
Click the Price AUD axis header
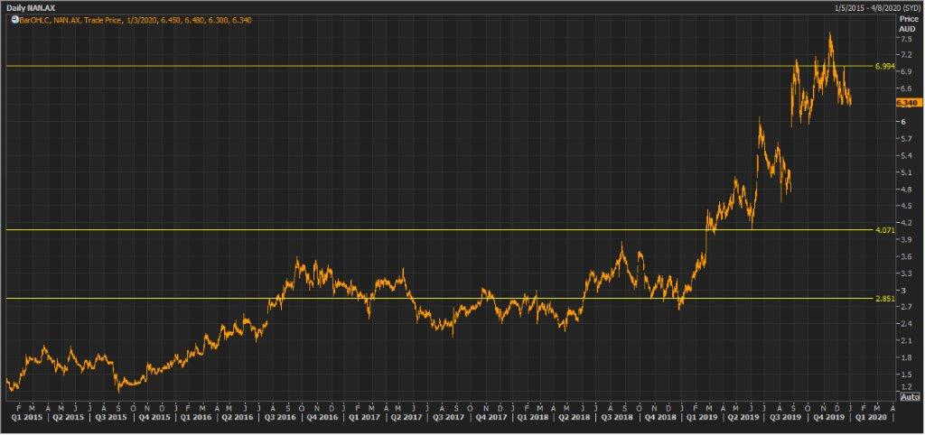(x=908, y=23)
